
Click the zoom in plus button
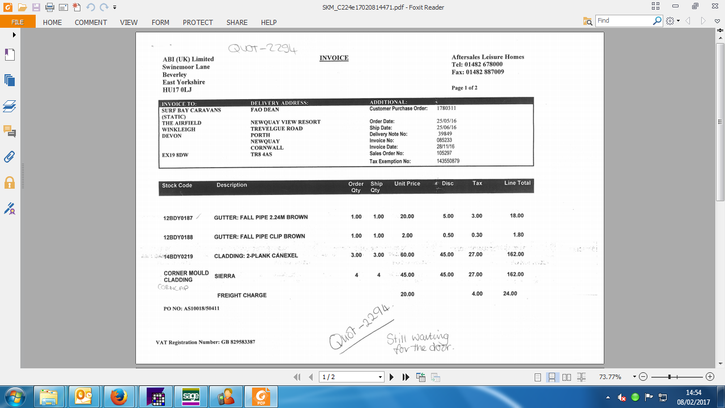coord(710,377)
